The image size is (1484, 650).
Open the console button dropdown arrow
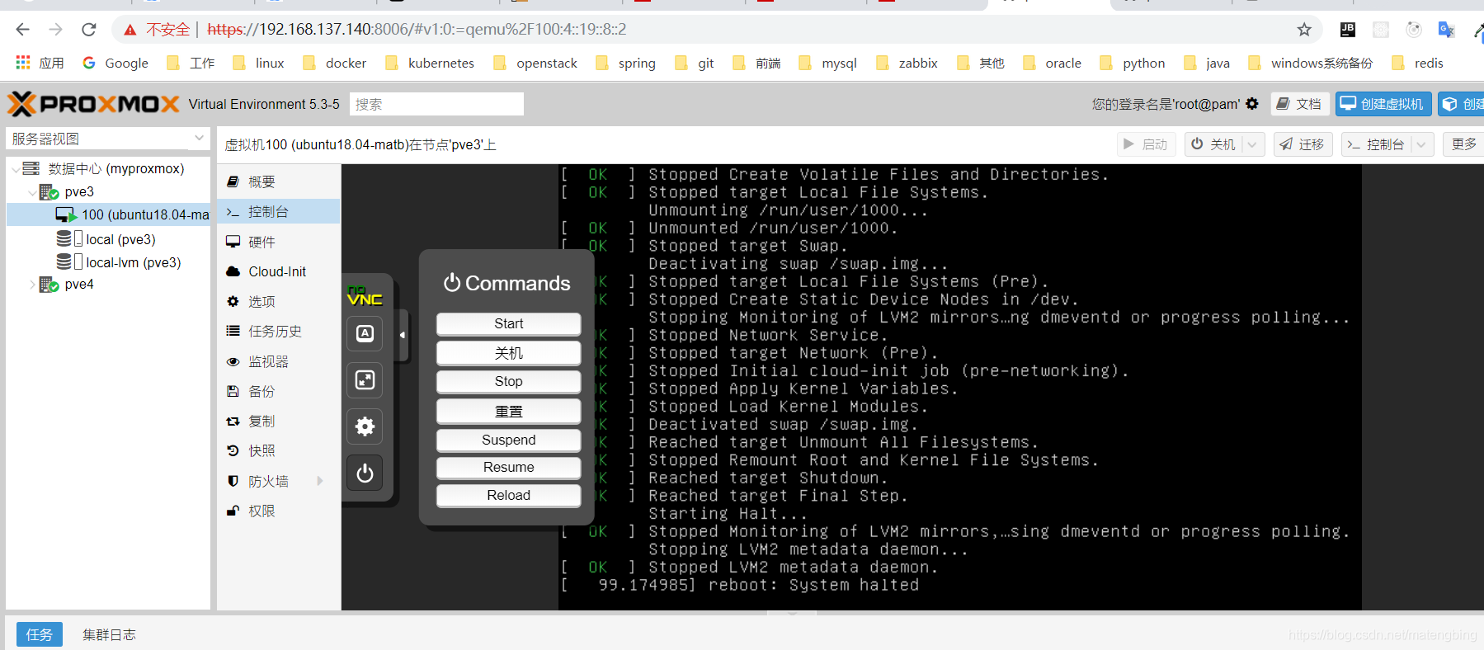pyautogui.click(x=1420, y=144)
